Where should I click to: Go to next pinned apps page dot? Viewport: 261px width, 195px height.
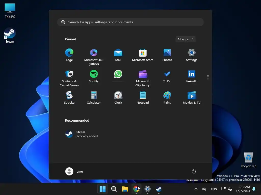pyautogui.click(x=208, y=79)
